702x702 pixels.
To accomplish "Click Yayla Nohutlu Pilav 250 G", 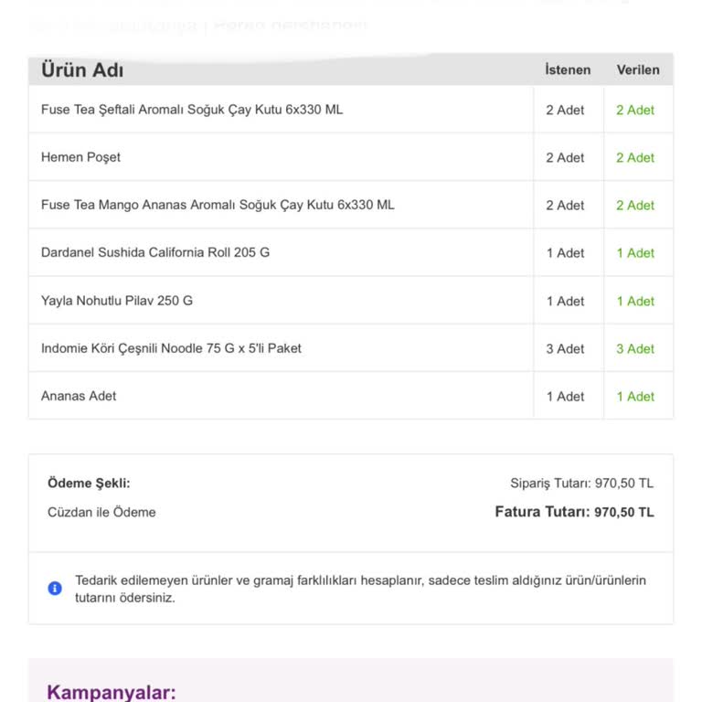I will pos(117,301).
